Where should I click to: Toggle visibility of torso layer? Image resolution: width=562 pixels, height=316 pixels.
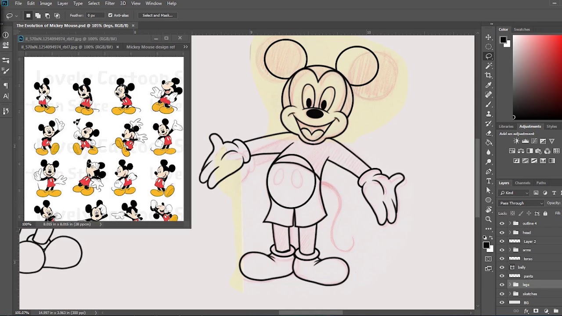(502, 259)
